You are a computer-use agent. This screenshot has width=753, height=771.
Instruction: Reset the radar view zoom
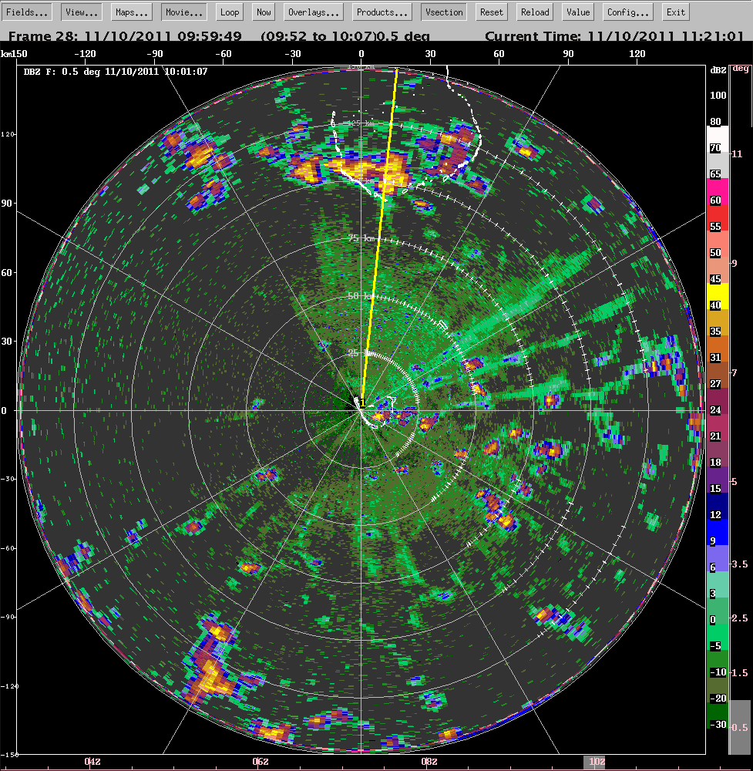pyautogui.click(x=492, y=12)
